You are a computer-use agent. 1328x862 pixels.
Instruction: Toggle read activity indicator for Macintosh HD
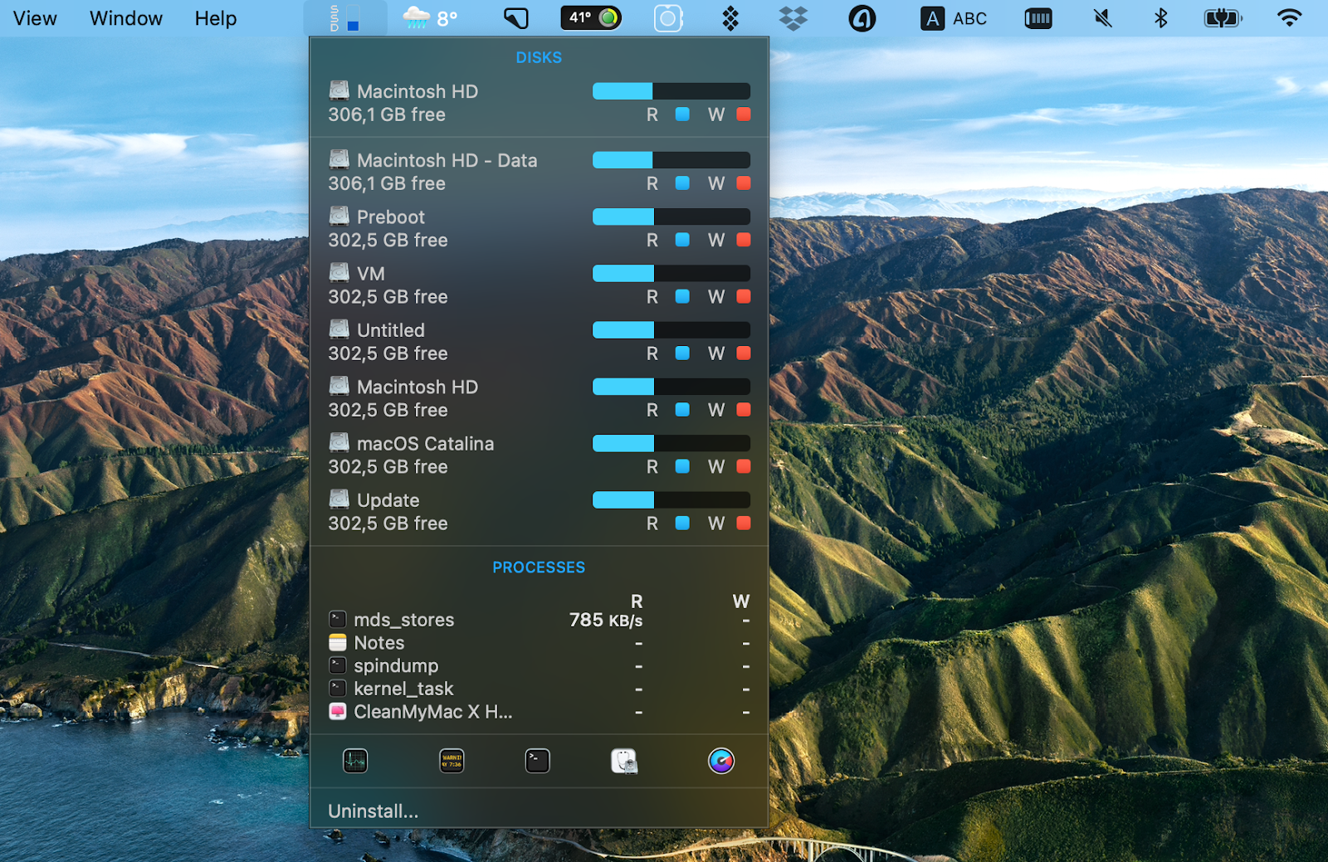pyautogui.click(x=682, y=114)
